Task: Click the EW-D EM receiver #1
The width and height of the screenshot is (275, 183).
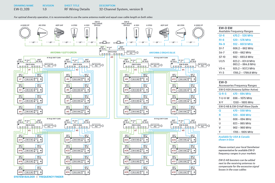Action: click(30, 79)
